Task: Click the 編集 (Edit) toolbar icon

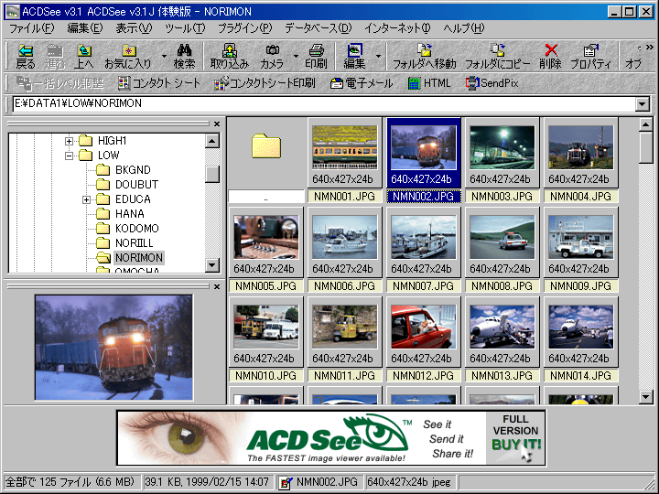Action: 355,57
